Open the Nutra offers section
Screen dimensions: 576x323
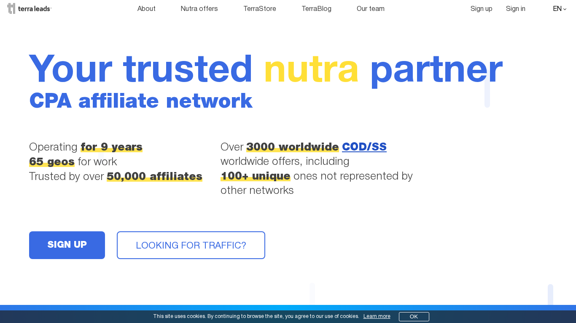tap(199, 8)
